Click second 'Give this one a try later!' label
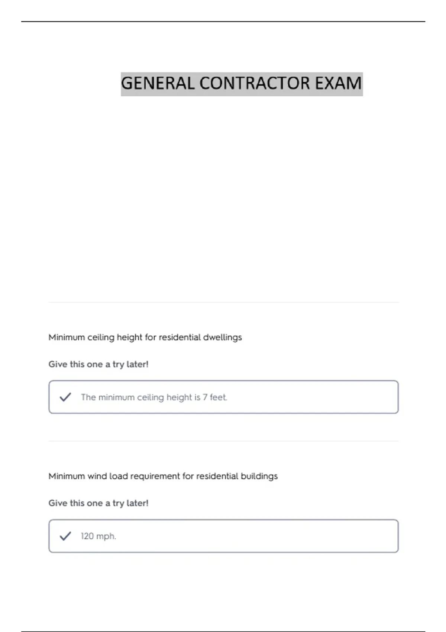 tap(98, 503)
